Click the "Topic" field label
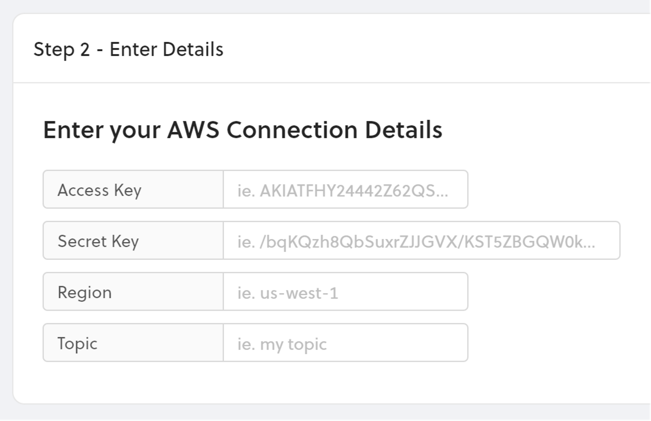This screenshot has width=651, height=421. coord(77,343)
